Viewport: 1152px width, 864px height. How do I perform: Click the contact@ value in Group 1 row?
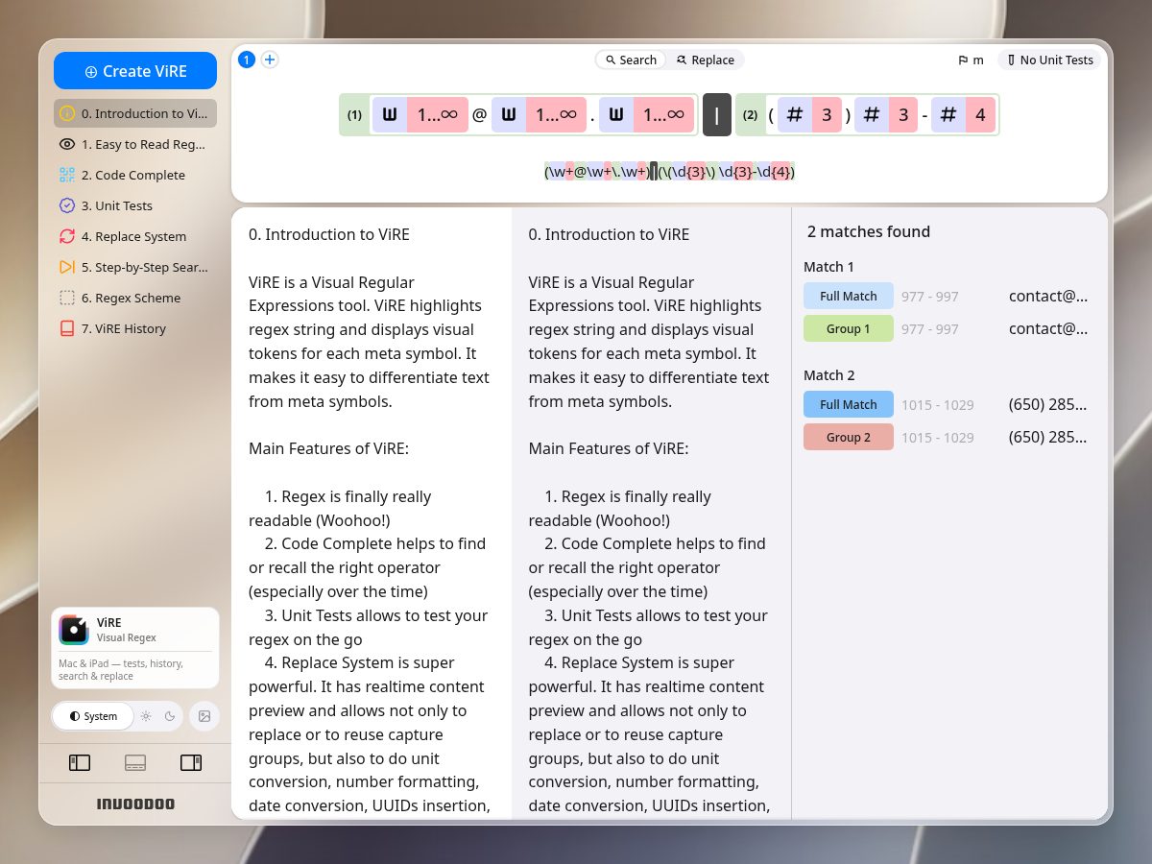(x=1048, y=328)
